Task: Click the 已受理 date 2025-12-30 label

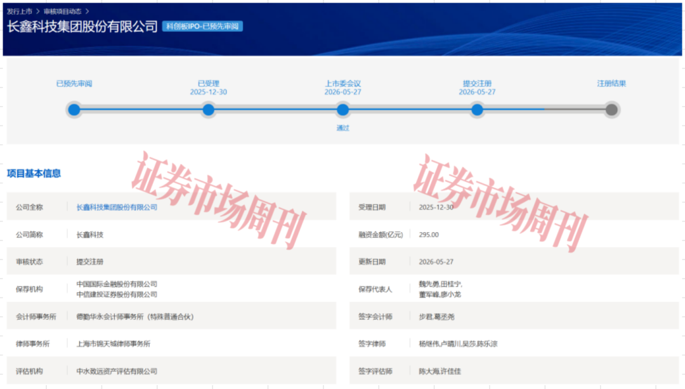Action: 209,92
